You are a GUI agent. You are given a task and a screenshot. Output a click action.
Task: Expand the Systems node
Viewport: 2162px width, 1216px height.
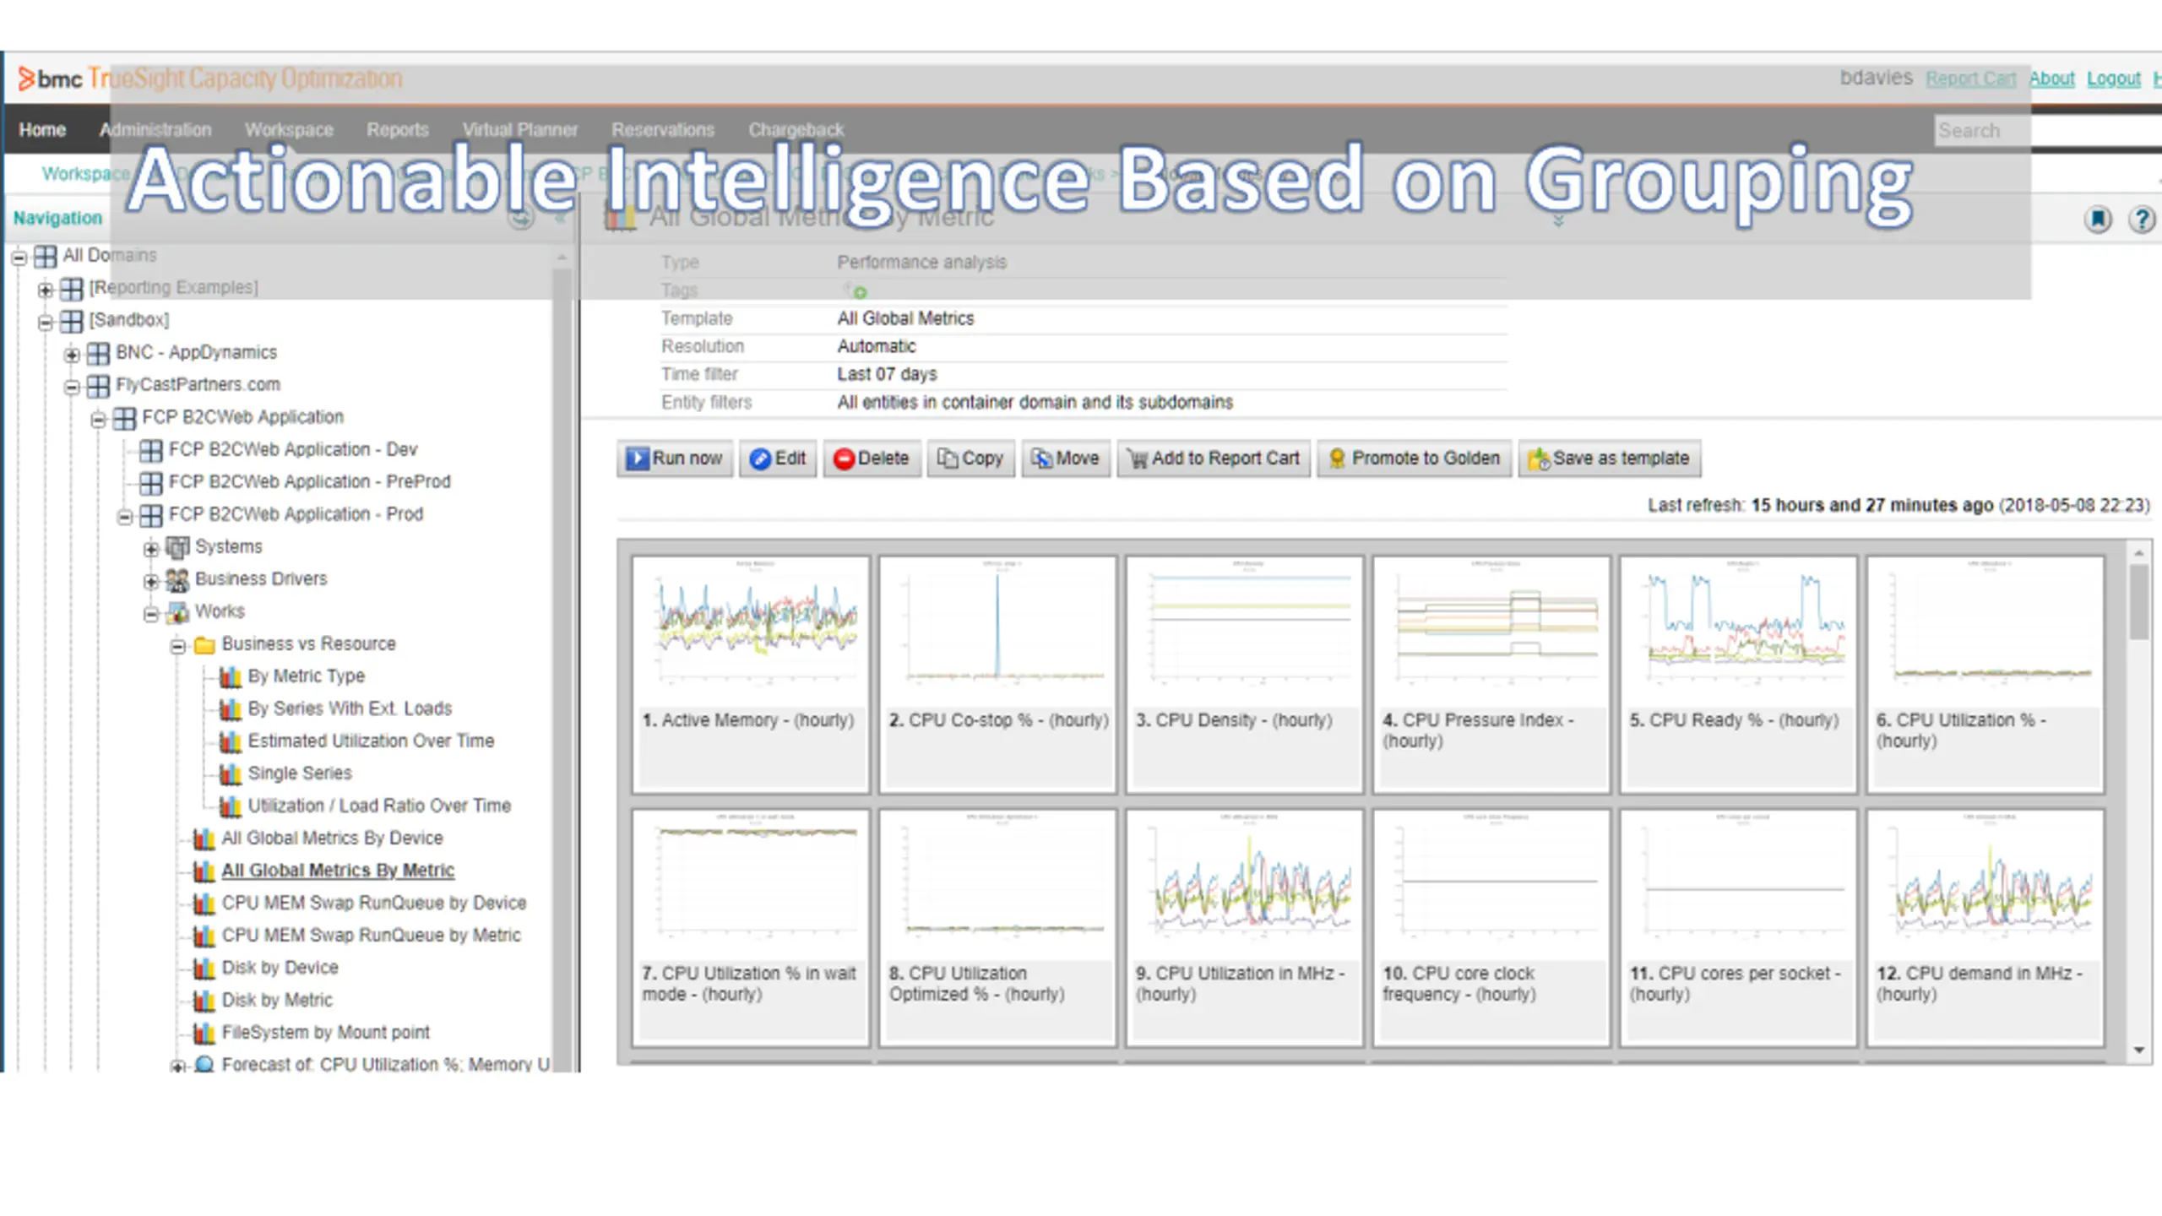(x=151, y=550)
